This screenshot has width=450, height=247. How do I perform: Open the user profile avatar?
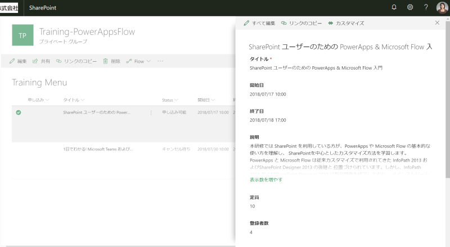click(442, 7)
